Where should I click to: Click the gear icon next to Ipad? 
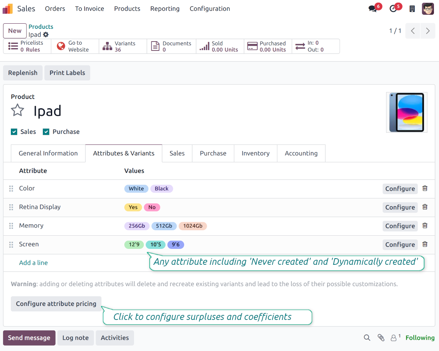tap(45, 35)
